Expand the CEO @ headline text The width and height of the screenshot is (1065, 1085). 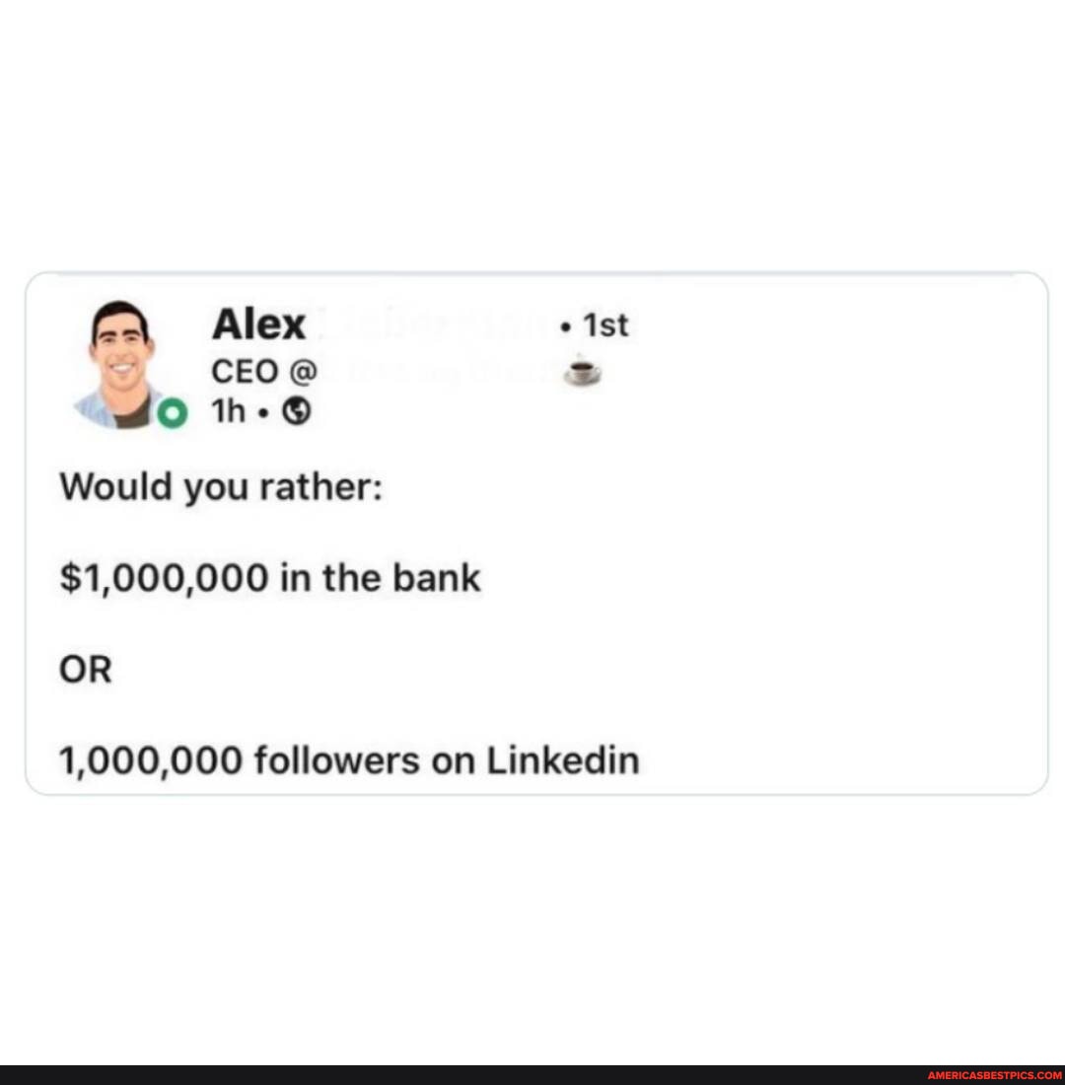(261, 372)
